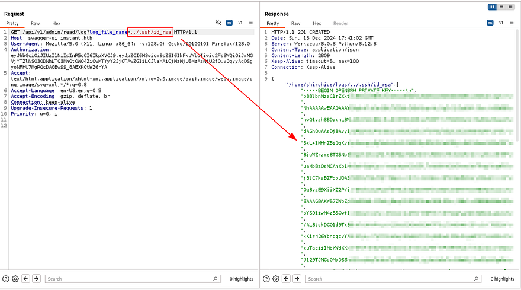Image resolution: width=521 pixels, height=290 pixels.
Task: Switch Response to Hex tab
Action: coord(317,23)
